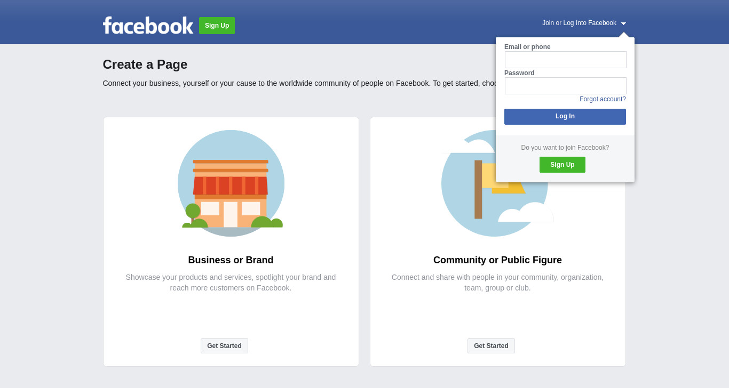The height and width of the screenshot is (388, 729).
Task: Click into the Email or phone field
Action: click(566, 60)
